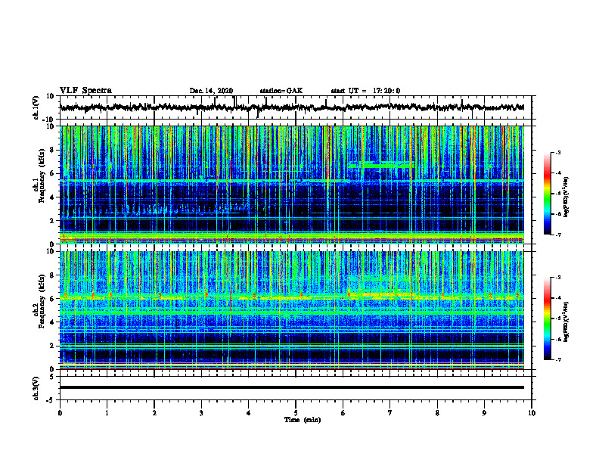Click the "5" tick on ch.3(V) axis
The width and height of the screenshot is (599, 463).
[x=52, y=377]
